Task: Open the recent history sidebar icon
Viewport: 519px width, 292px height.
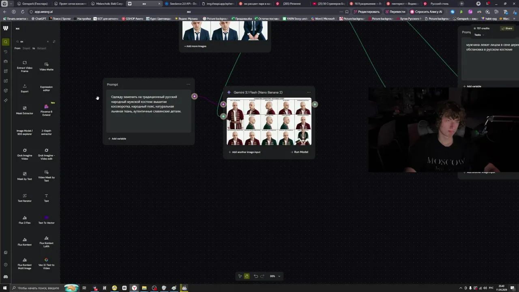Action: click(x=5, y=52)
